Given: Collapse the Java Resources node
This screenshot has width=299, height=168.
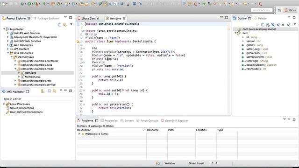Looking at the screenshot, I should coord(8,53).
